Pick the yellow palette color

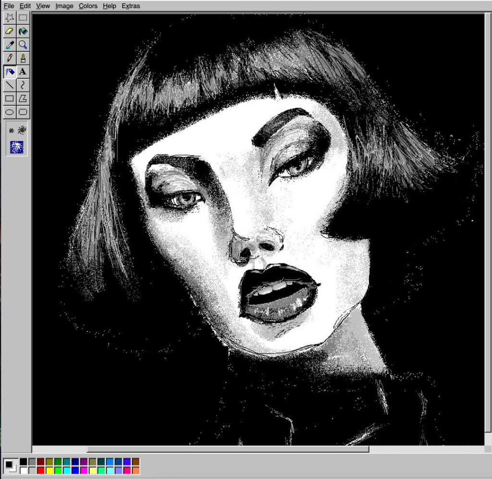point(49,470)
